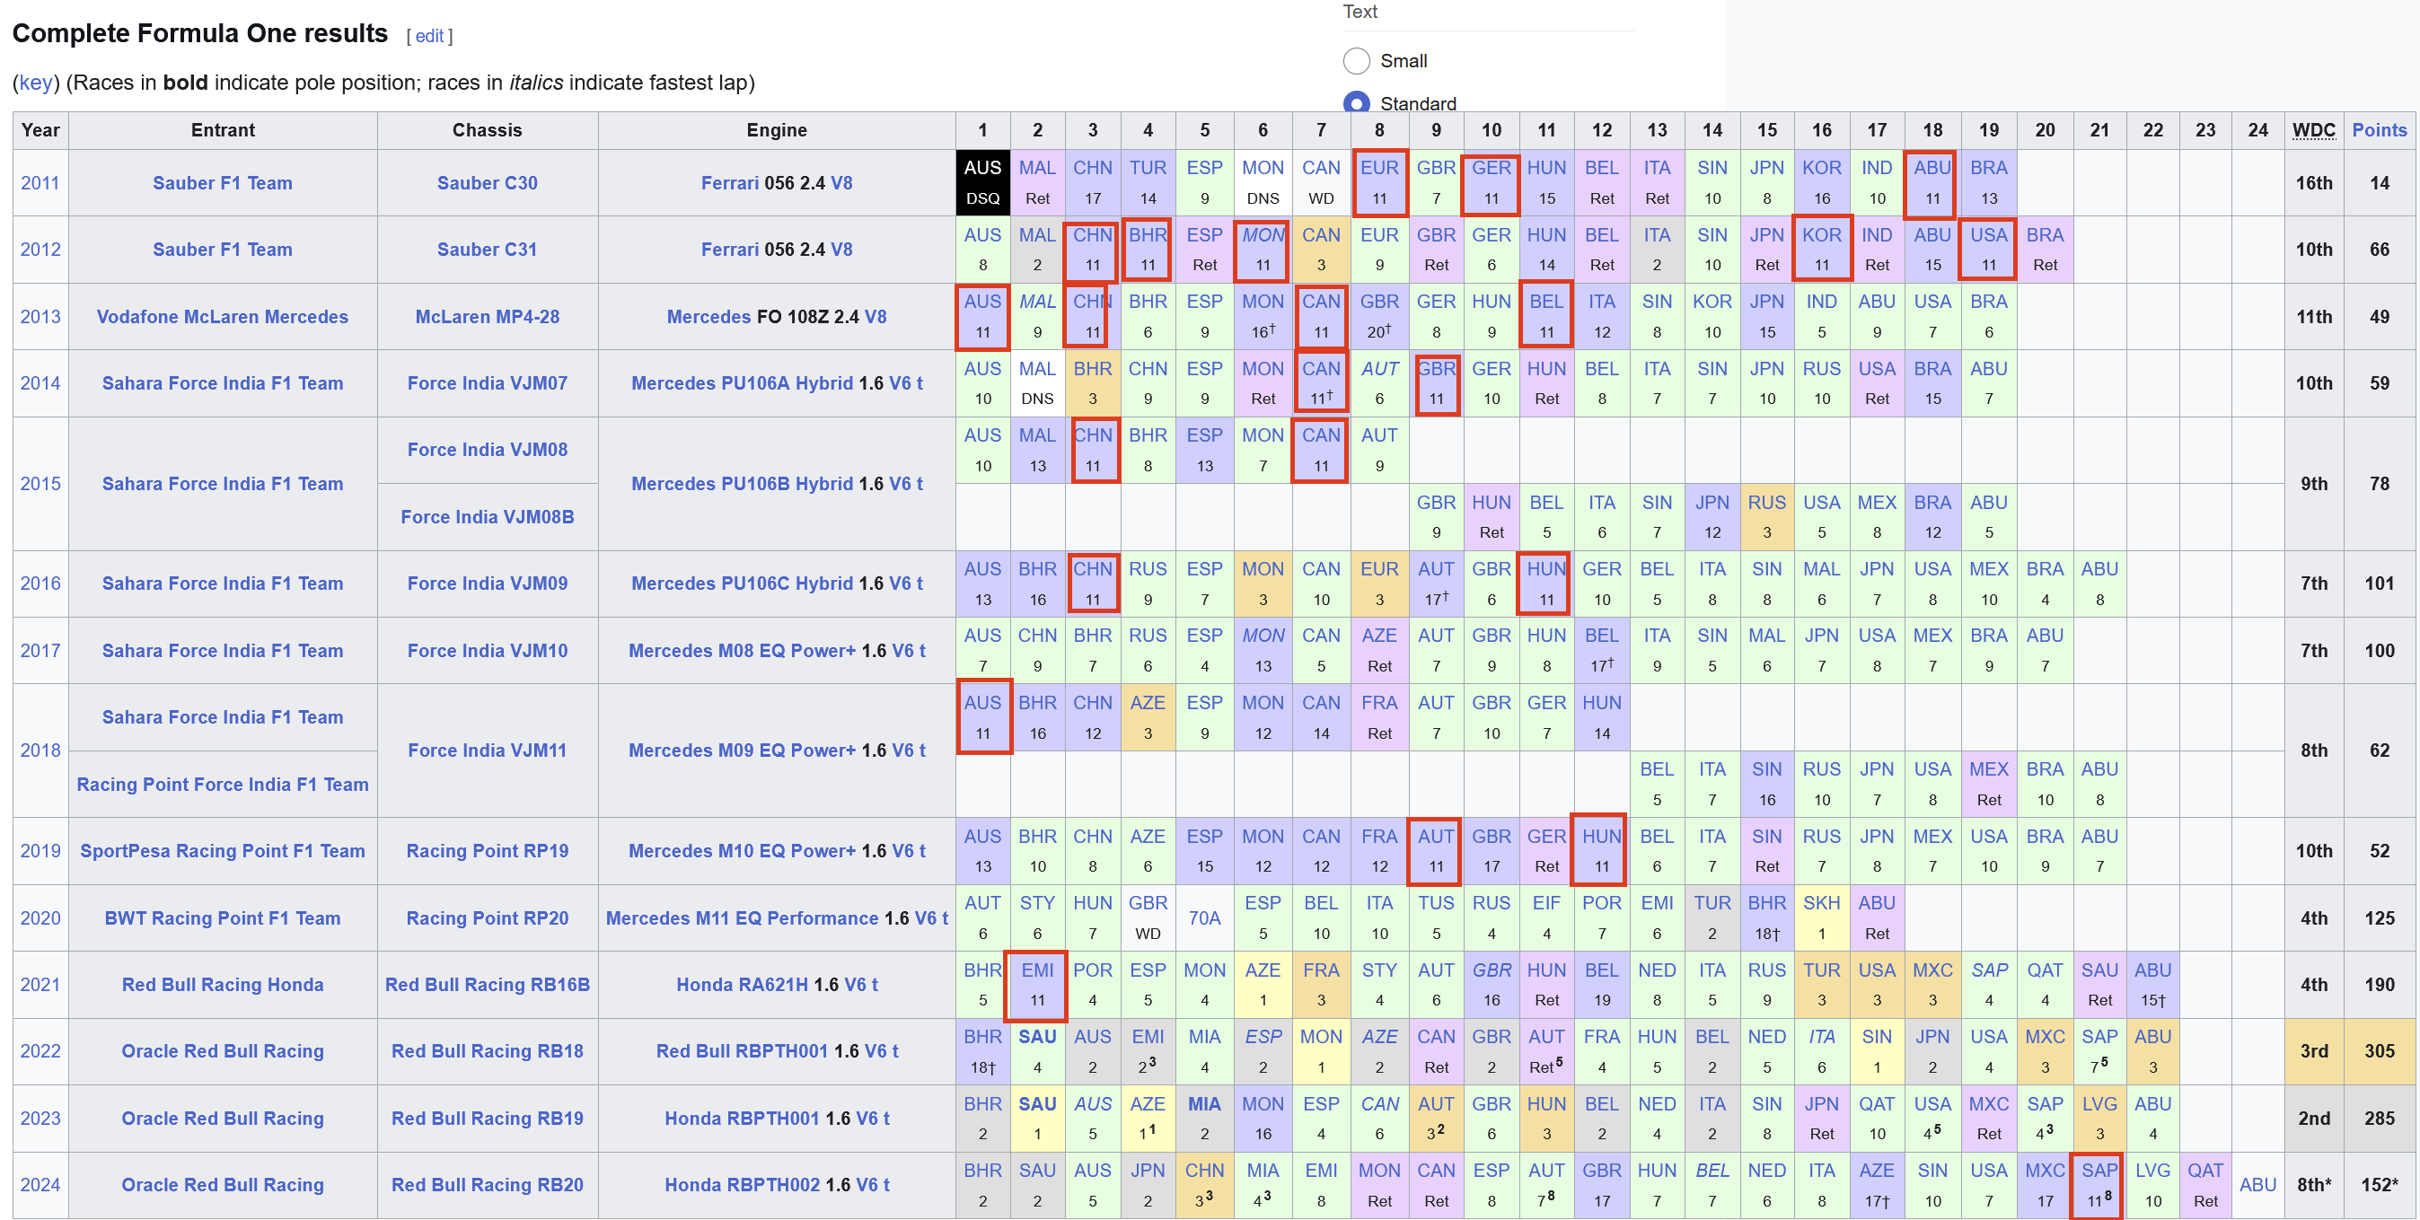Click Vodafone McLaren Mercedes entrant link
The image size is (2420, 1220).
click(x=223, y=317)
